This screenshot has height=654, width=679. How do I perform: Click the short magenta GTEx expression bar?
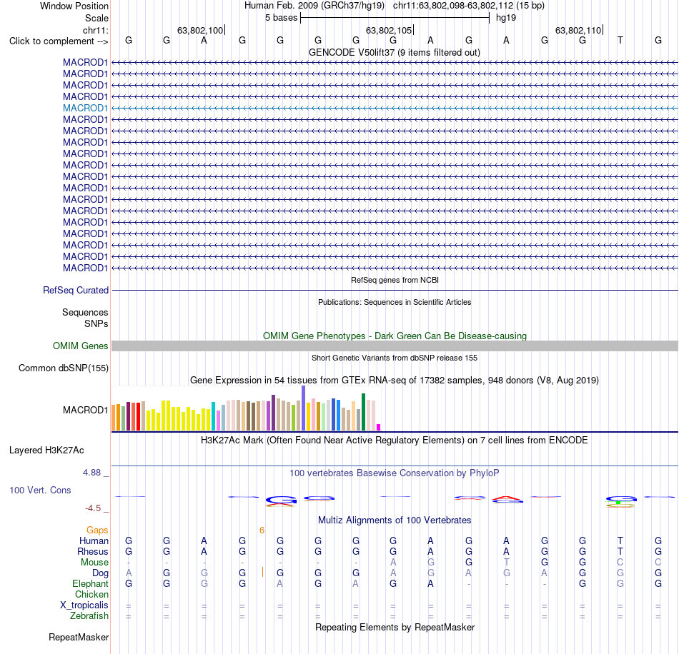click(x=379, y=428)
